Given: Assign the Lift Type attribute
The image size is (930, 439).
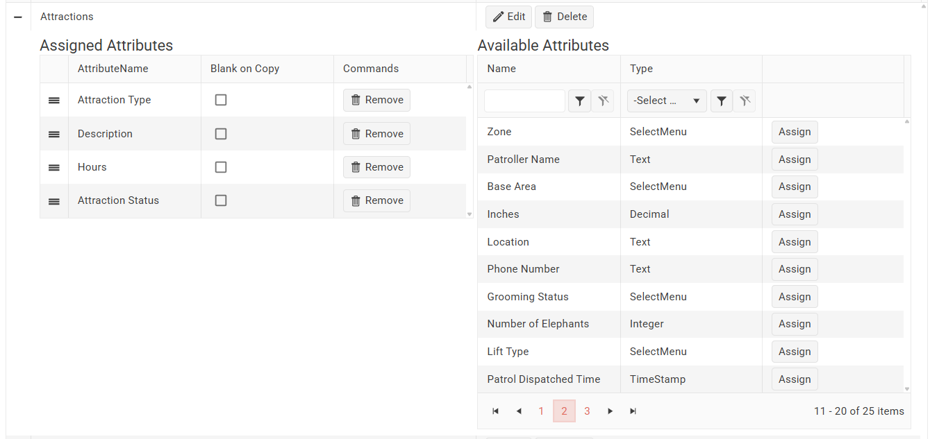Looking at the screenshot, I should coord(795,352).
